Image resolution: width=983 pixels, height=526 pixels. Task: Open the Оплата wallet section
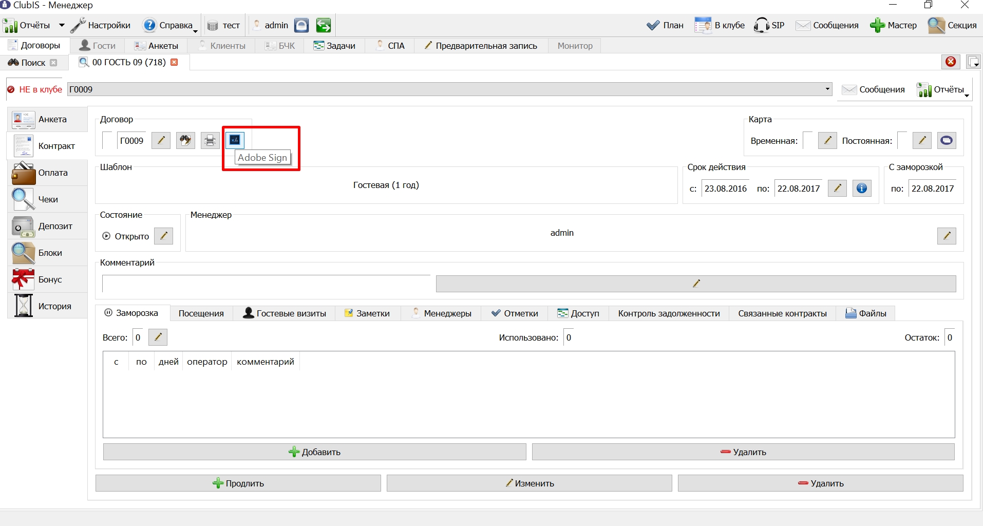pos(48,173)
